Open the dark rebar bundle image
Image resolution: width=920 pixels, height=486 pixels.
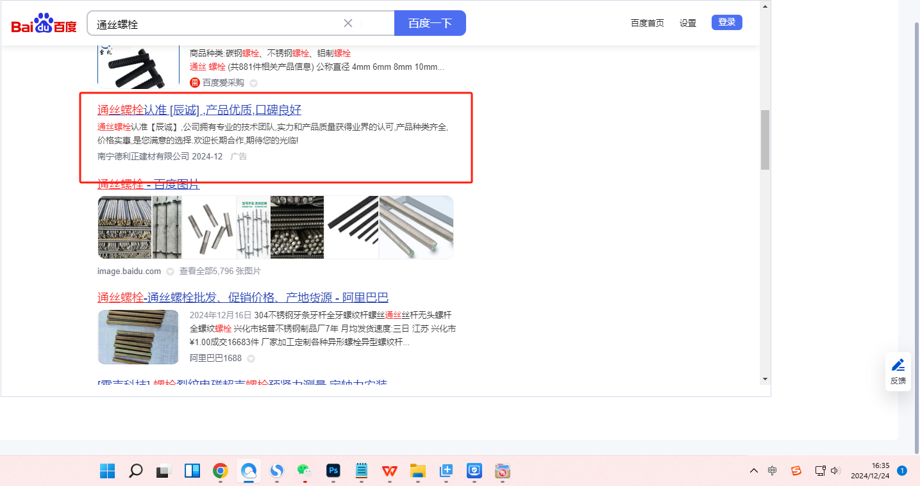click(x=297, y=227)
